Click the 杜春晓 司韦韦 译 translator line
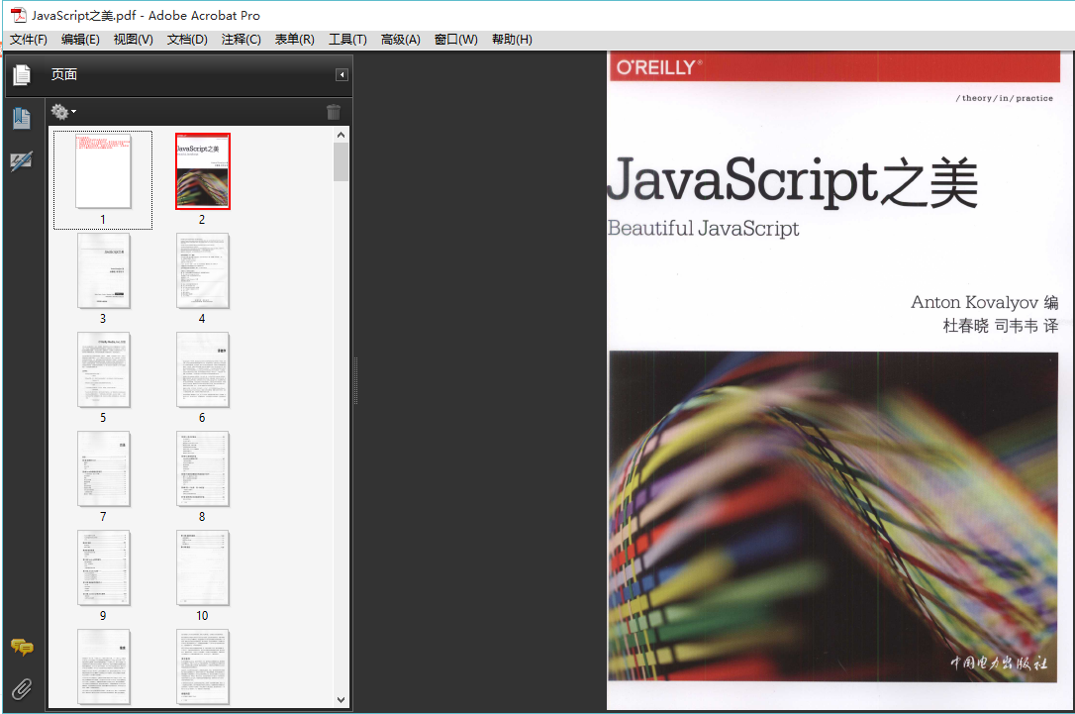This screenshot has width=1075, height=714. 1001,326
